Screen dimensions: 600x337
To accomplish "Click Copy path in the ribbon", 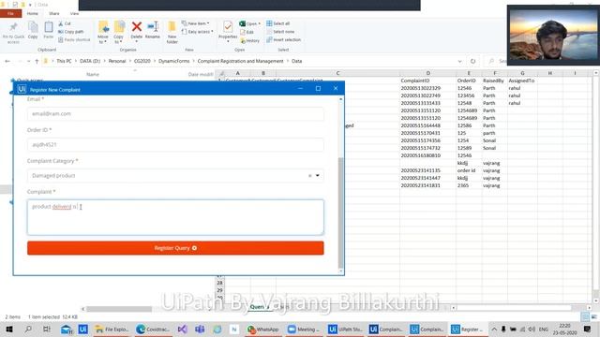I will tap(71, 32).
